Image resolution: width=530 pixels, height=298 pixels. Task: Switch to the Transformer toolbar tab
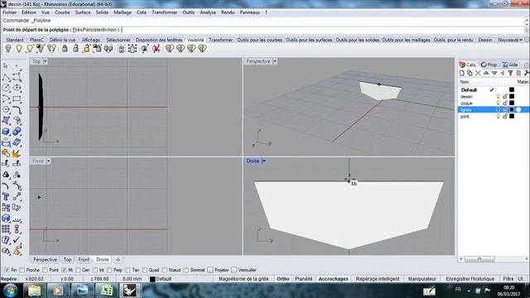coord(221,40)
